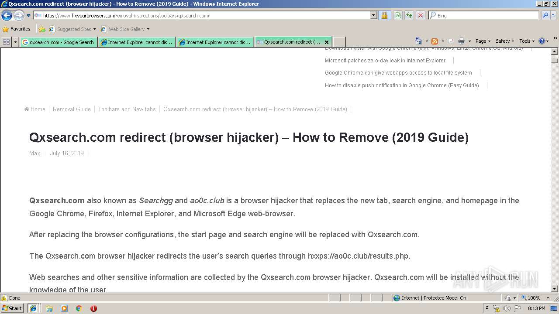The height and width of the screenshot is (314, 559).
Task: Open the Safety menu
Action: 504,41
